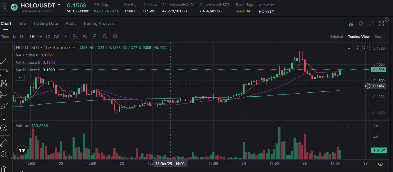Viewport: 393px width, 172px height.
Task: Select the 1H interval
Action: point(32,37)
